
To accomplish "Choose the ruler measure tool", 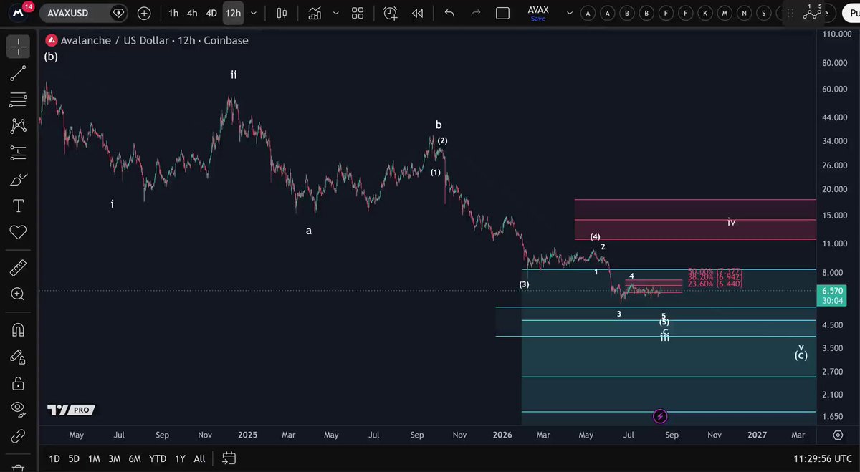I will click(x=18, y=269).
